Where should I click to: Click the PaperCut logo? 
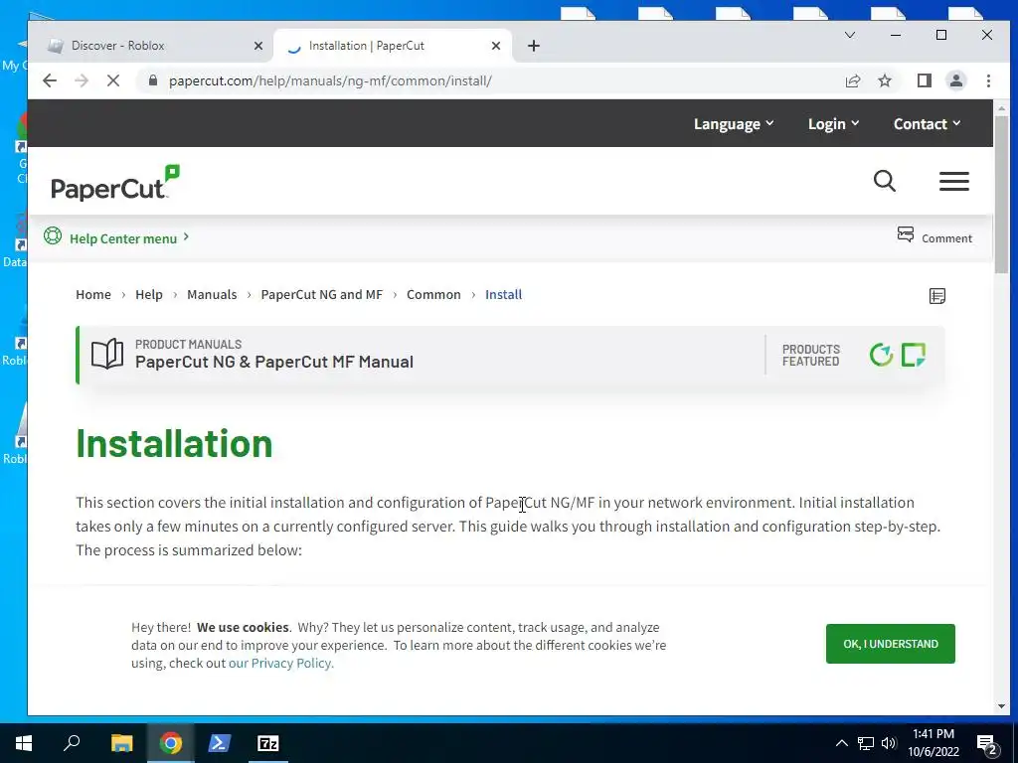tap(115, 183)
